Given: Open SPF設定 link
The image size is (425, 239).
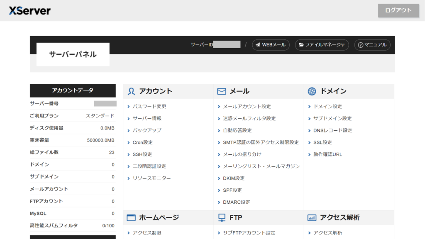Looking at the screenshot, I should [x=232, y=190].
